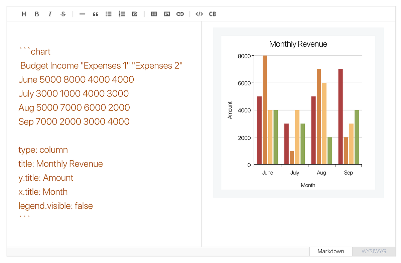
Task: Insert a table
Action: click(154, 14)
